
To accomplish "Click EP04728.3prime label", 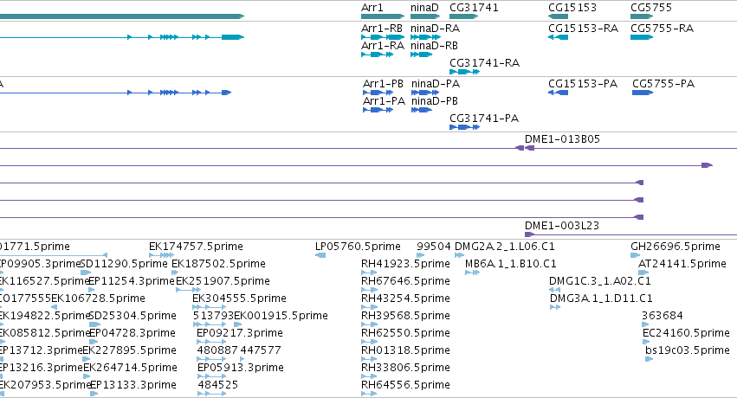I will tap(133, 333).
